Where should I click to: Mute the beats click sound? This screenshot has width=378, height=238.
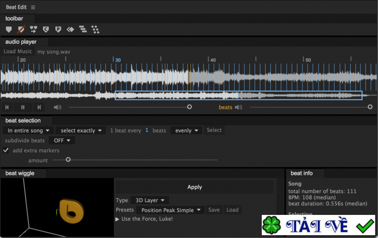(239, 107)
